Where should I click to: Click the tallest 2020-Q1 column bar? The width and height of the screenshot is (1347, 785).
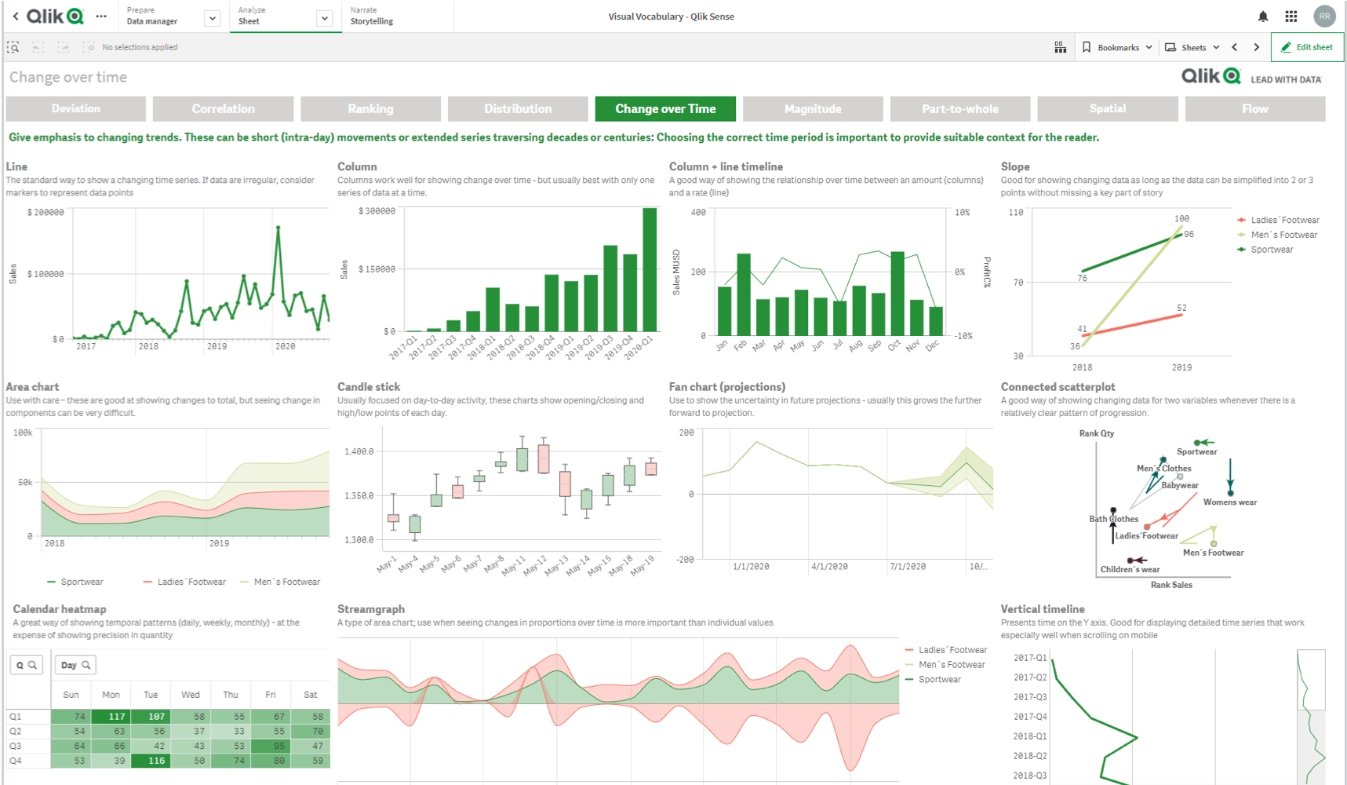[650, 269]
